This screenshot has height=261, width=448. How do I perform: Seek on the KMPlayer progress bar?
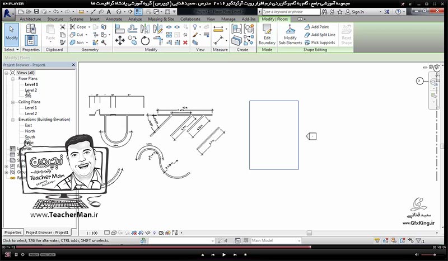tap(223, 247)
